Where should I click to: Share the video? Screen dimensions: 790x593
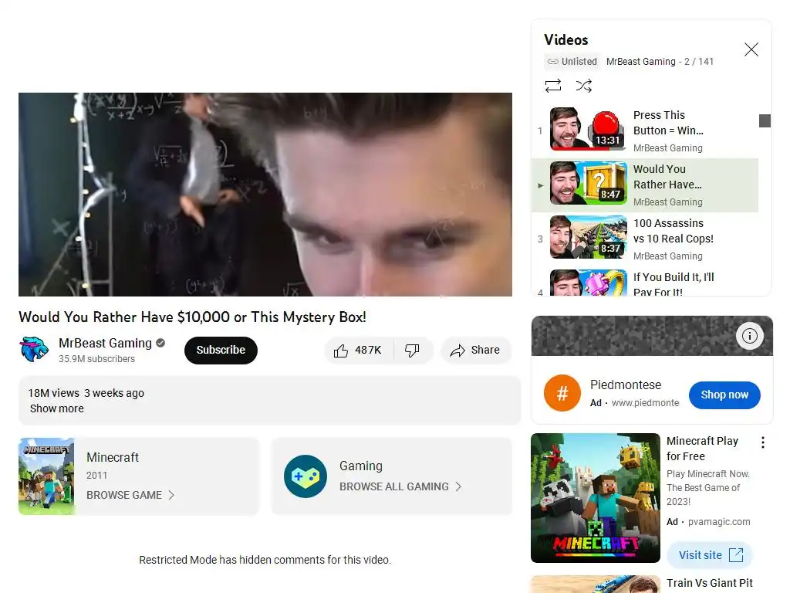476,350
